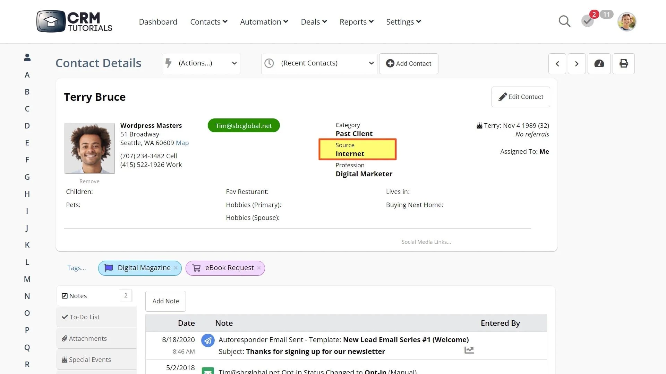Expand the Recent Contacts dropdown

pos(319,64)
